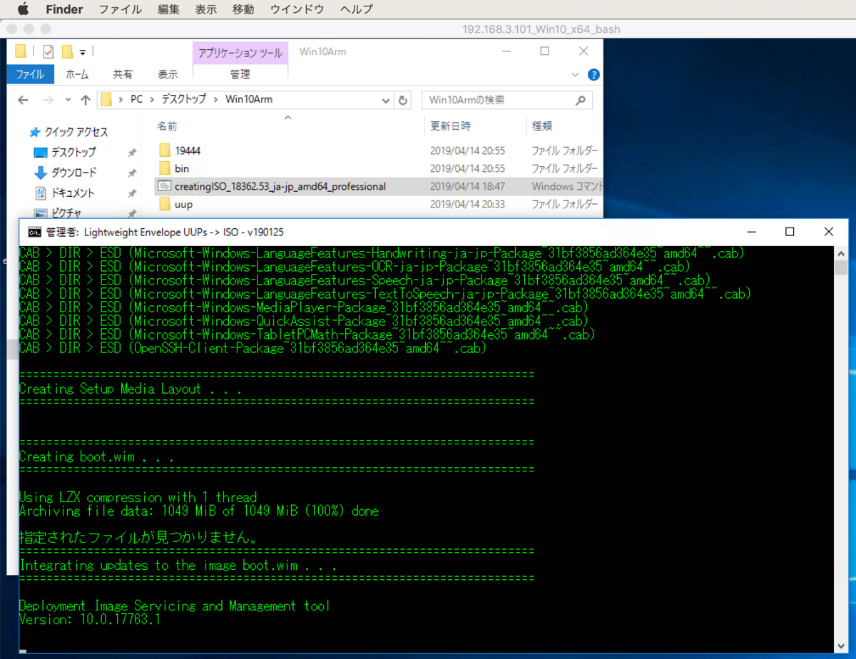Screen dimensions: 856x659
Task: Open the Finder menu
Action: [64, 9]
